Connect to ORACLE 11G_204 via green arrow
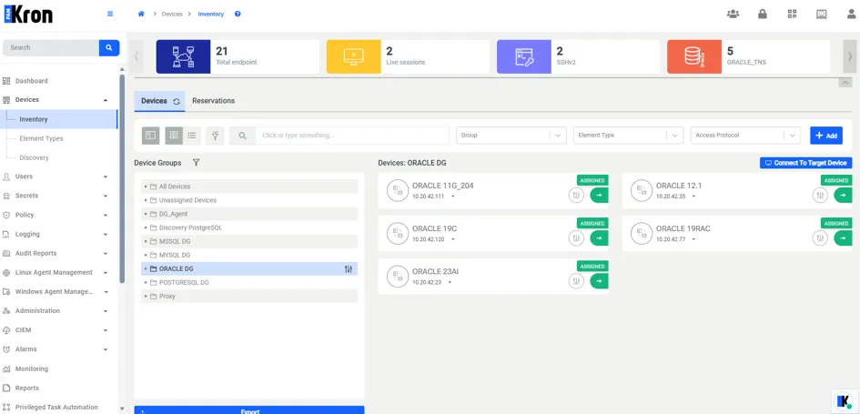 (599, 195)
